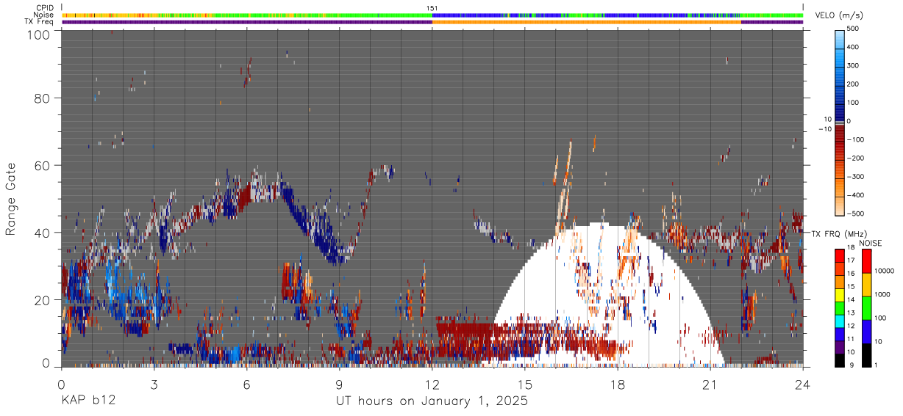Click the y-axis range gate label 100
The image size is (903, 416).
[40, 34]
